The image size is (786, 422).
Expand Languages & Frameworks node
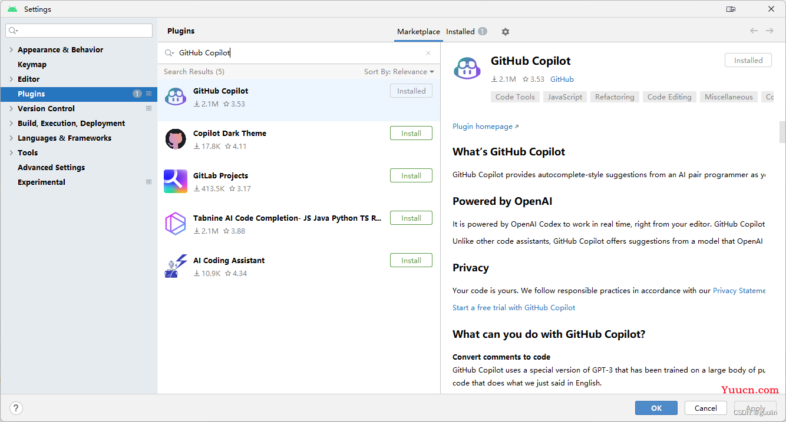coord(11,138)
